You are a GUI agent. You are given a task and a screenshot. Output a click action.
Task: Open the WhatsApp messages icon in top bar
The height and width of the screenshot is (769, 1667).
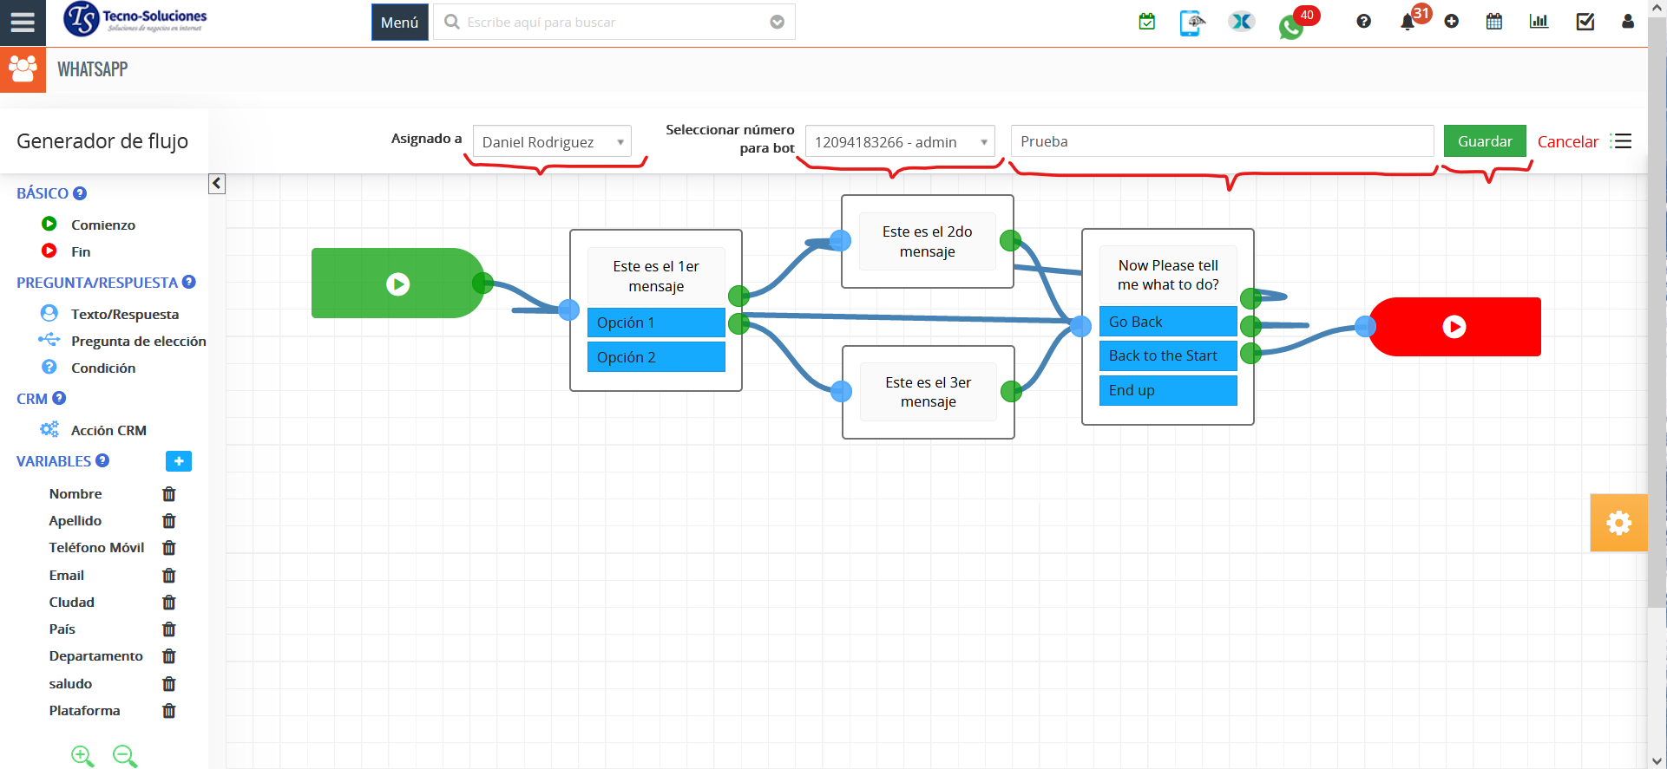[1290, 27]
